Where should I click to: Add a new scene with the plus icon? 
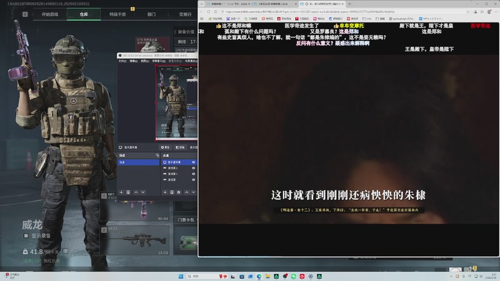(x=121, y=192)
